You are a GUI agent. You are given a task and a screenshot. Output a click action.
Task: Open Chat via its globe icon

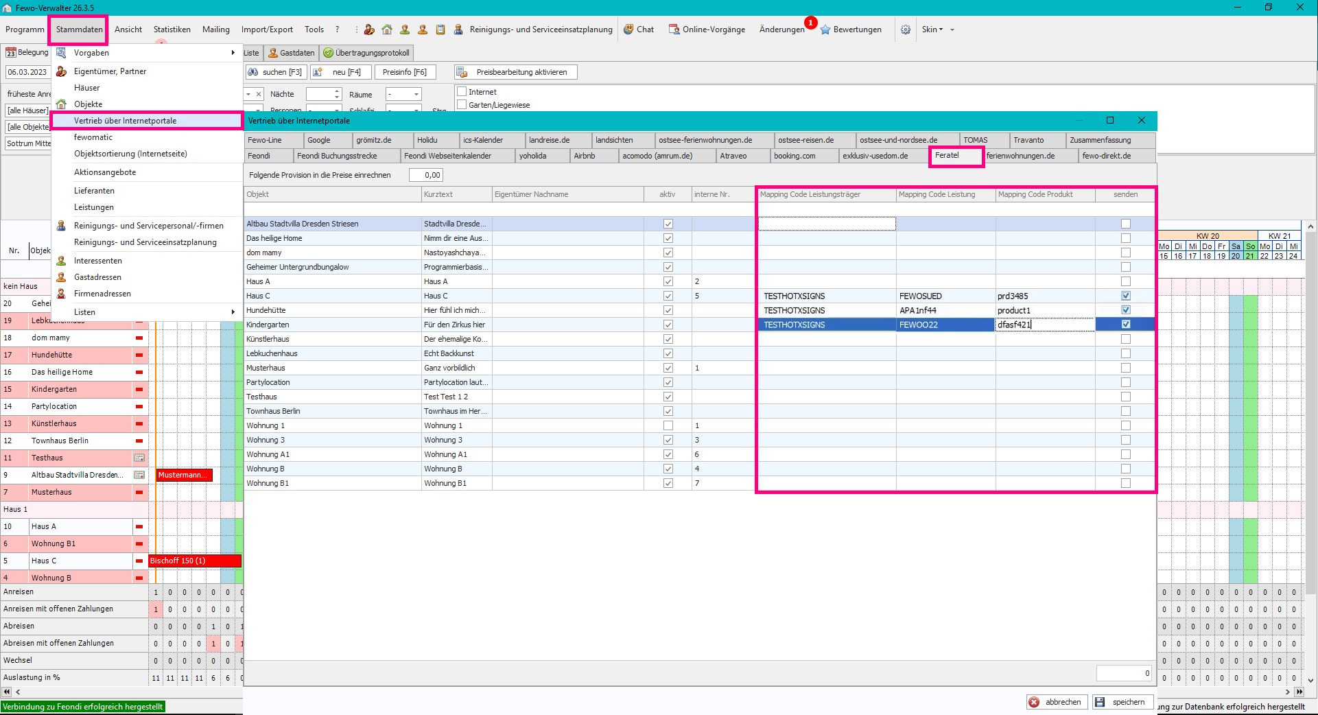[x=628, y=30]
